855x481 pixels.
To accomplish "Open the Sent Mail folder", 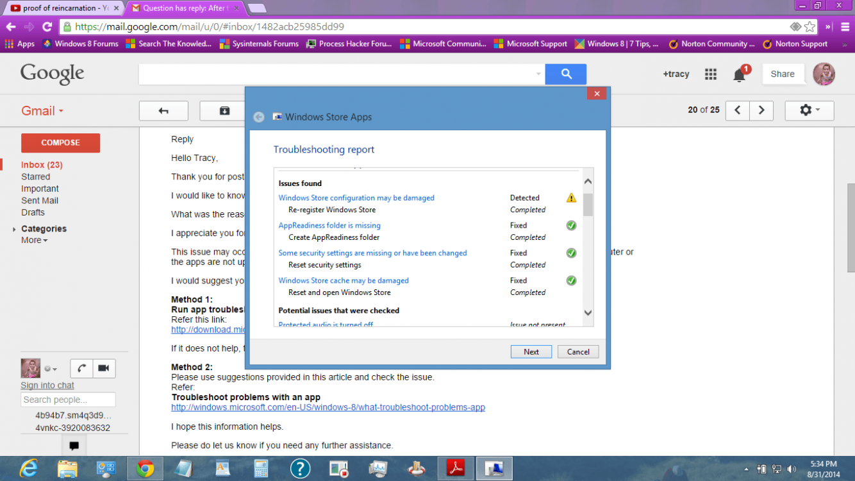I will [x=40, y=200].
